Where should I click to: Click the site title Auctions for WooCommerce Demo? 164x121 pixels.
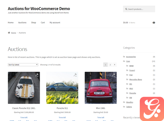[39, 8]
